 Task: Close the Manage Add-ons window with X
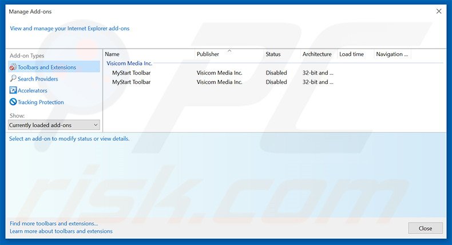click(x=439, y=11)
